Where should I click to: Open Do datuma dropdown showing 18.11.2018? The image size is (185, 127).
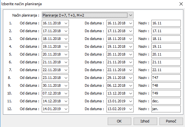pyautogui.click(x=131, y=39)
